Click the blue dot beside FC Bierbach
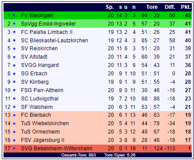The image size is (194, 160). (14, 115)
